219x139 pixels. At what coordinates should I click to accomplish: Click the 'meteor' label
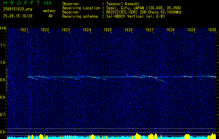49,11
